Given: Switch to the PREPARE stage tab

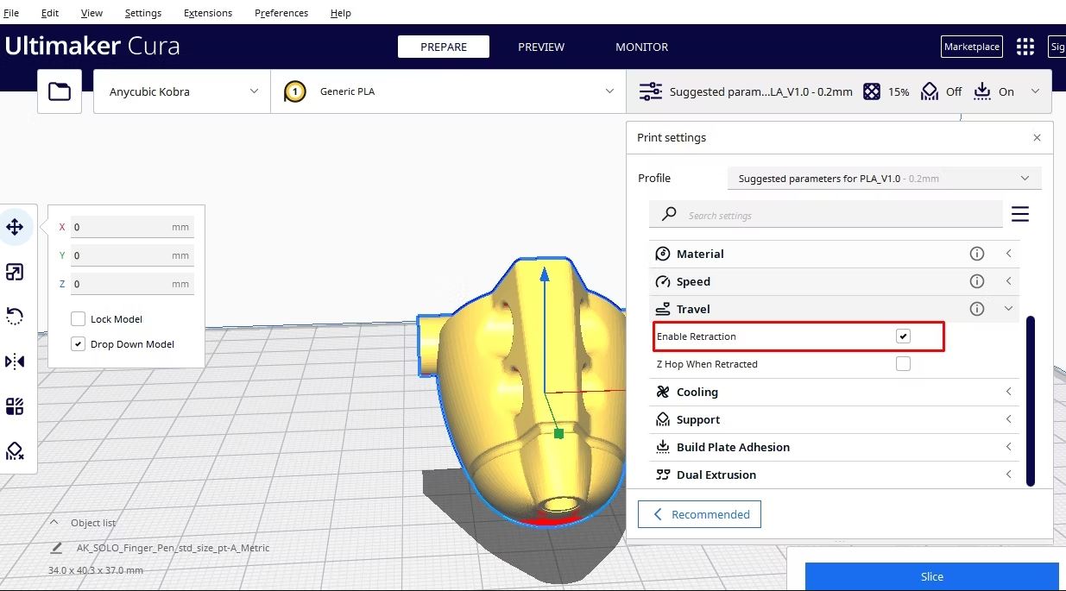Looking at the screenshot, I should [444, 47].
